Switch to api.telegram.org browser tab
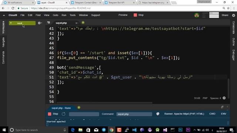This screenshot has width=237, height=133. coord(153,3)
